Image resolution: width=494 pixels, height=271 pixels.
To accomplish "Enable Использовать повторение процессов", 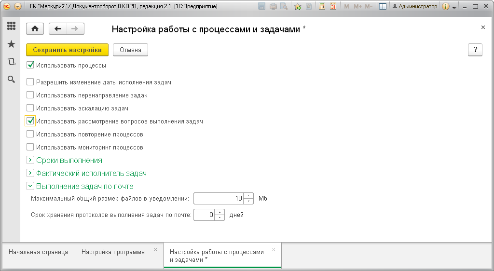I will 30,134.
